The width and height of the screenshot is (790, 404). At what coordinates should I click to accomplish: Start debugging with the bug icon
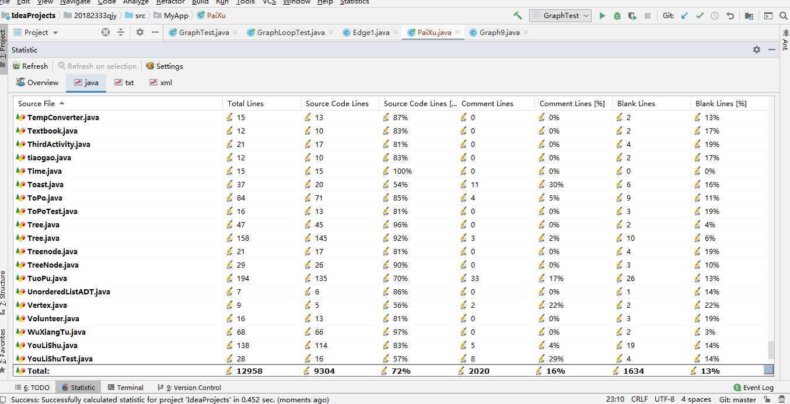pos(617,16)
